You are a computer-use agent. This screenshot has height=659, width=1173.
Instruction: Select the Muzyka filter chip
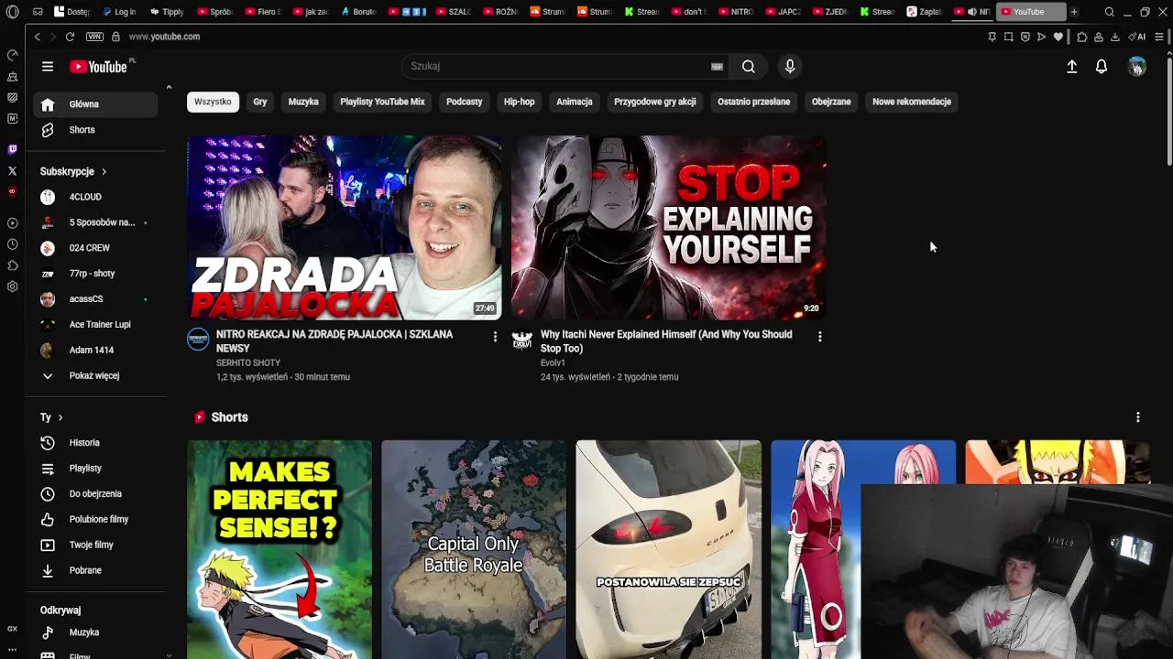pyautogui.click(x=303, y=102)
